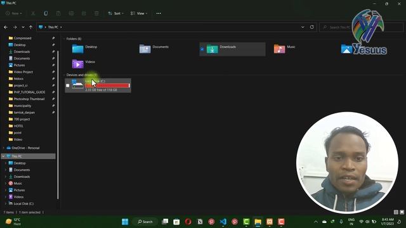Click This PC in the address breadcrumb
This screenshot has width=406, height=228.
point(53,27)
